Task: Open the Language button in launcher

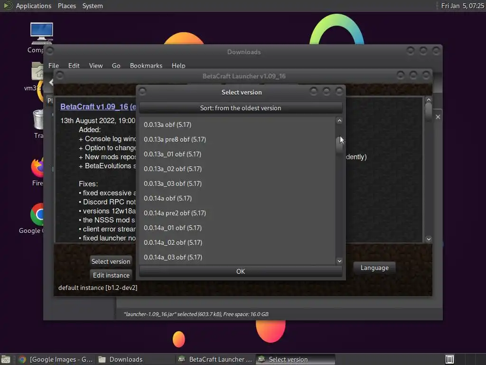Action: coord(374,268)
